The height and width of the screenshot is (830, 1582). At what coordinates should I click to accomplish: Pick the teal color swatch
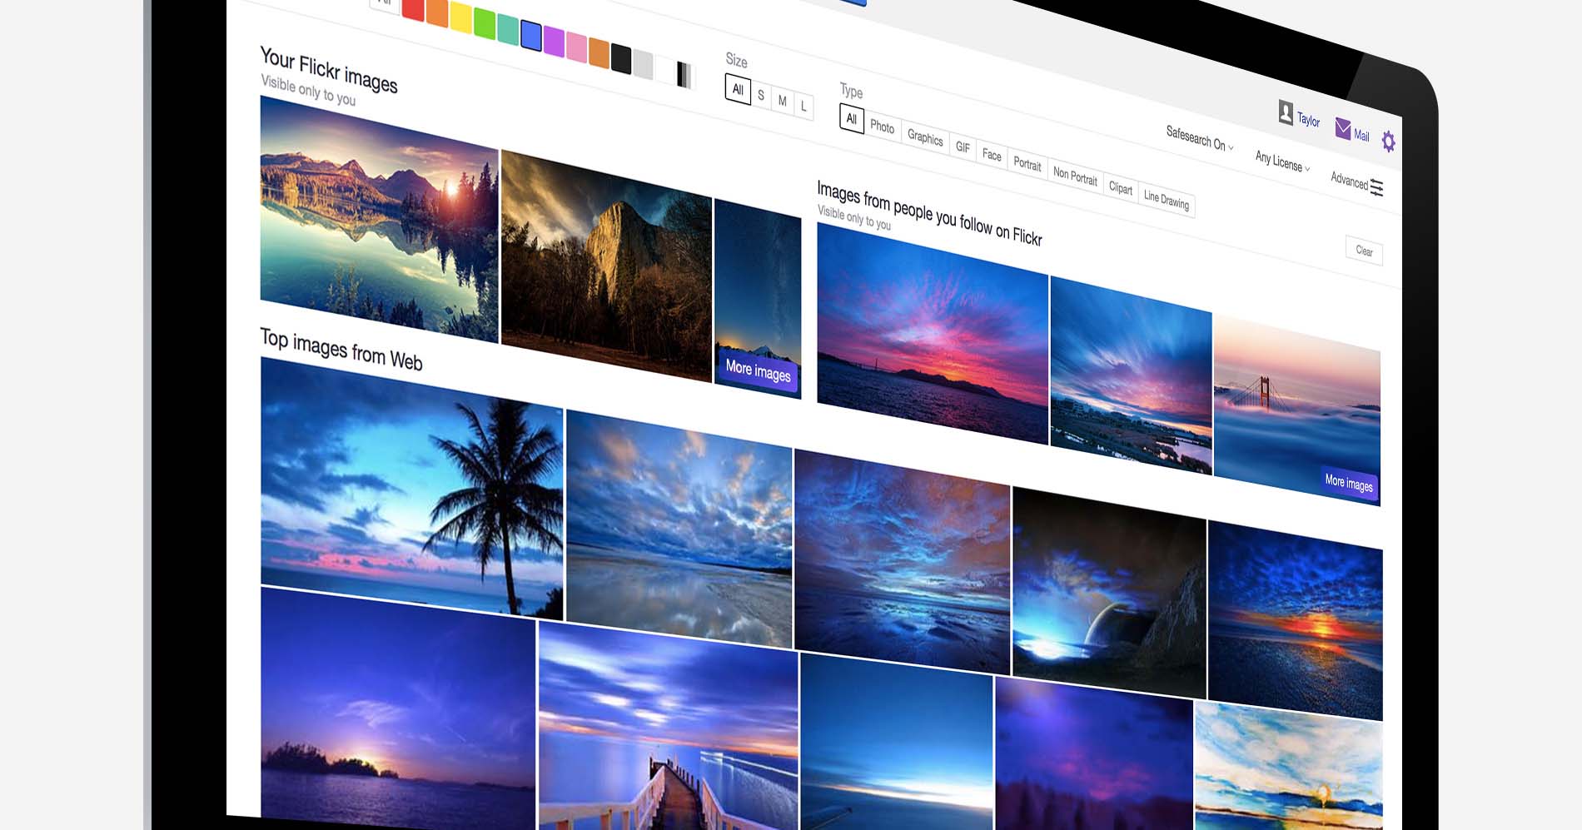tap(508, 30)
